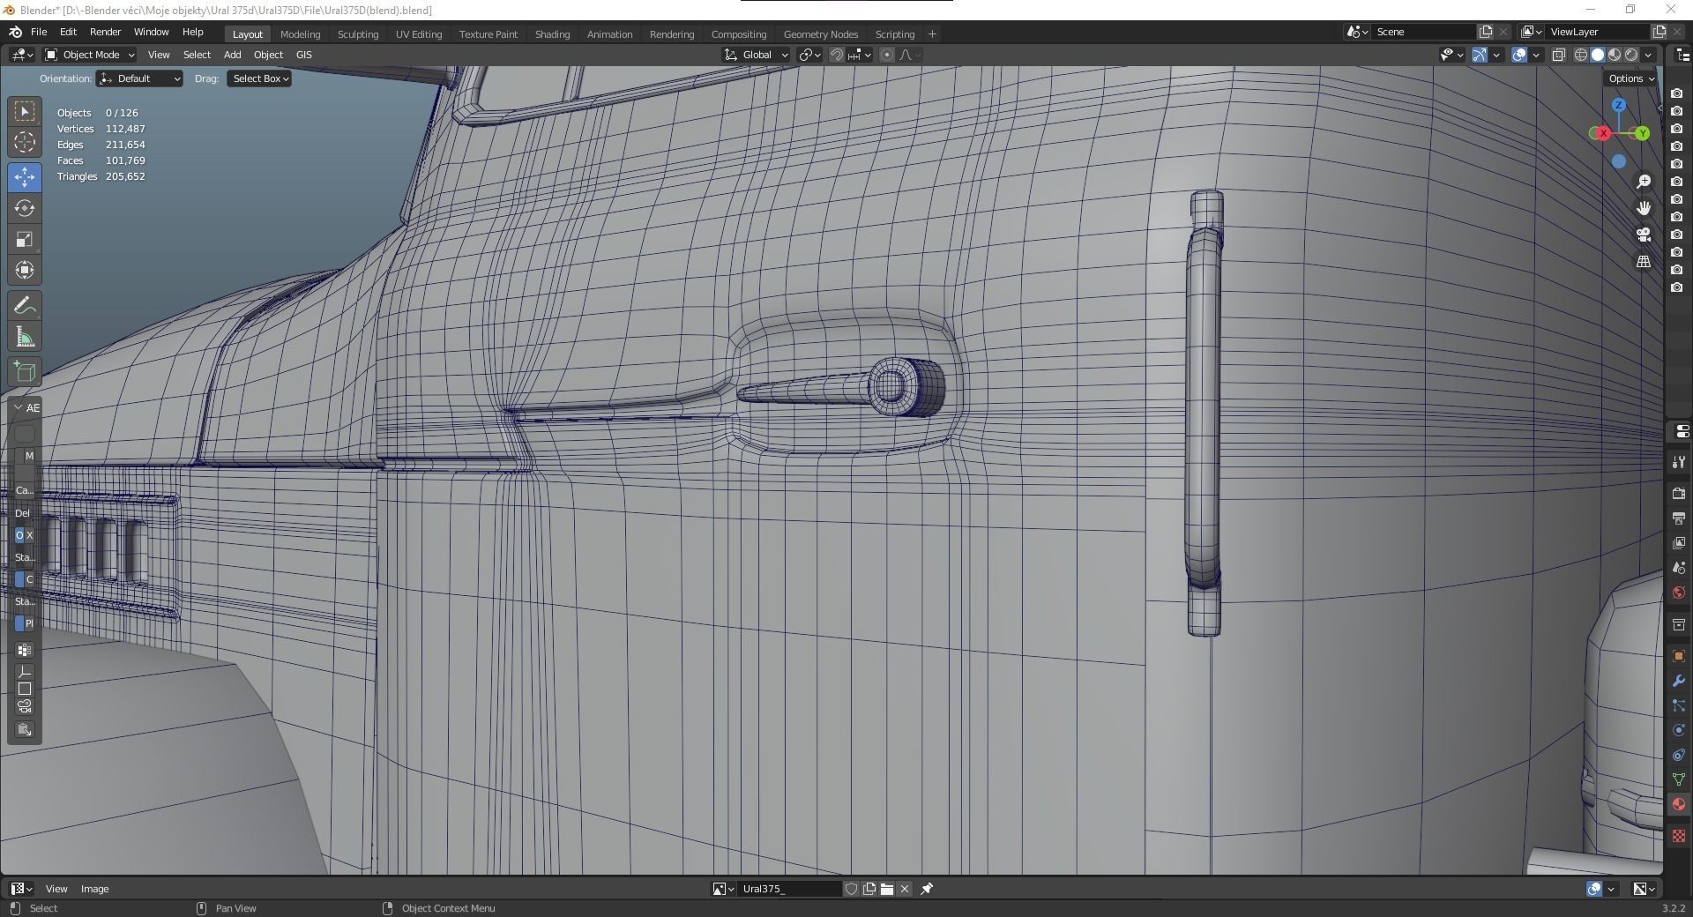Open the Object Mode dropdown
Screen dimensions: 1693x917
click(x=90, y=55)
